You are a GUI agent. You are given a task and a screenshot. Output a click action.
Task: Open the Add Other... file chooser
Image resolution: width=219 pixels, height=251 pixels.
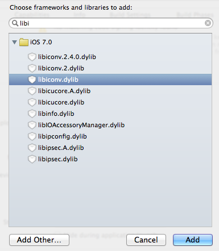[x=39, y=240]
